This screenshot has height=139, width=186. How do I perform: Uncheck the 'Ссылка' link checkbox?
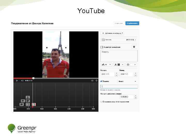pyautogui.click(x=101, y=81)
